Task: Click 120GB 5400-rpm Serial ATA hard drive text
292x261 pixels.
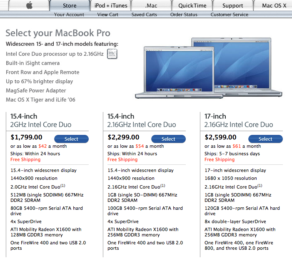Action: click(242, 211)
